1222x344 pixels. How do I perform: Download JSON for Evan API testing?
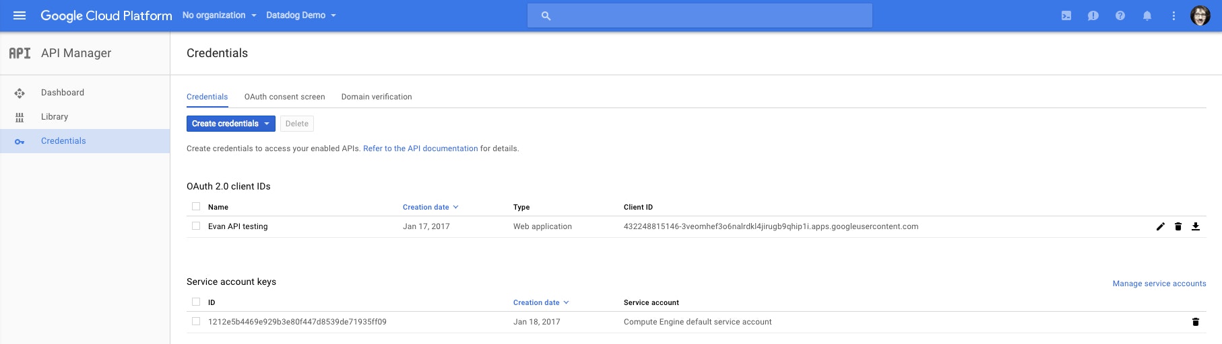(x=1196, y=226)
